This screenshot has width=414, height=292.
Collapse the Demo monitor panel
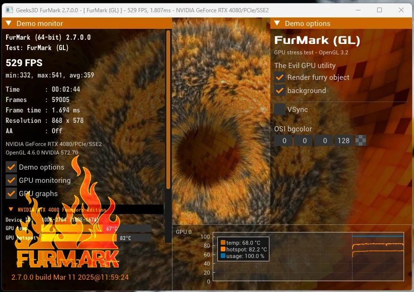(9, 24)
